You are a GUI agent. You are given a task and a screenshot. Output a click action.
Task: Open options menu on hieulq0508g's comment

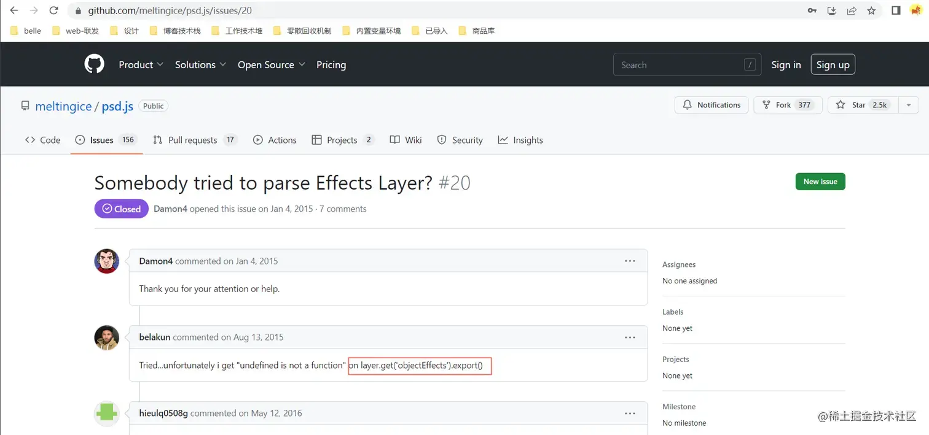point(630,413)
